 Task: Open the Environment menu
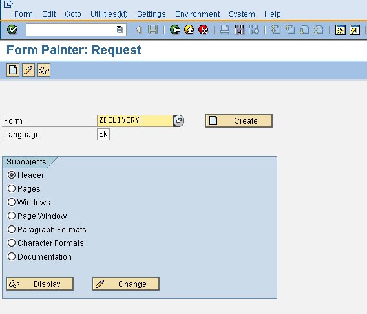[x=197, y=14]
